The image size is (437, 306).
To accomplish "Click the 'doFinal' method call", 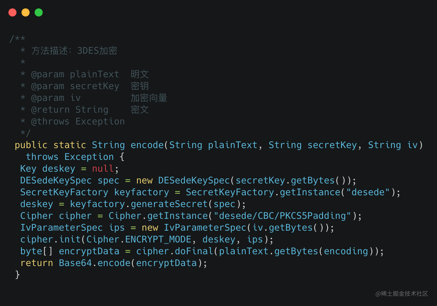I will 194,251.
